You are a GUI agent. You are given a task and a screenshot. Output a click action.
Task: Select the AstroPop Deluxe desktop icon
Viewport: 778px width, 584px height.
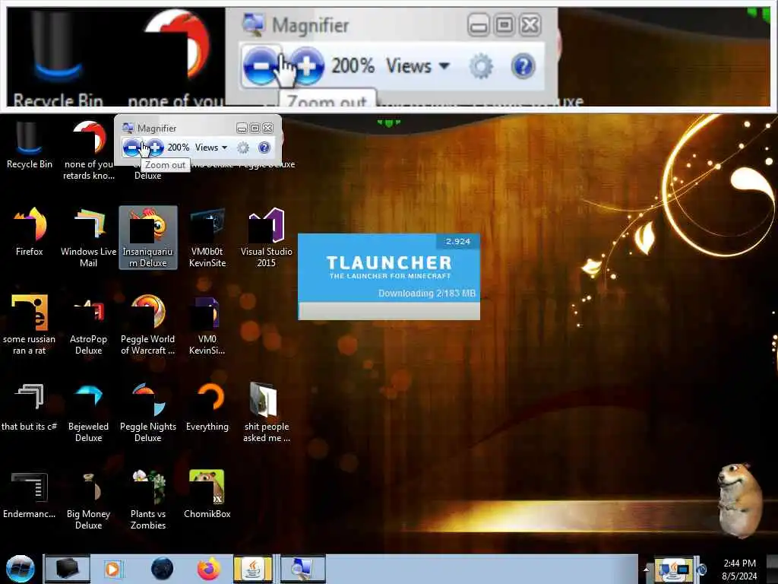(88, 325)
